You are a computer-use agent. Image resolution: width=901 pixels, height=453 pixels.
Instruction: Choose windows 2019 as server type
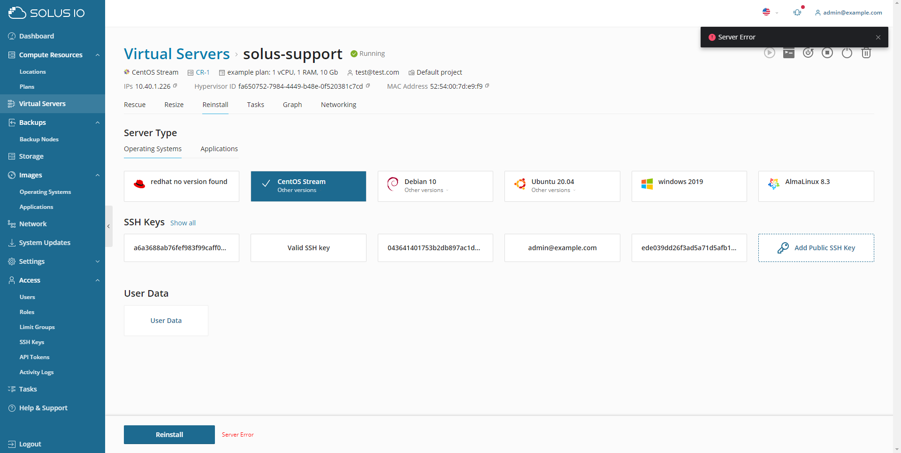pos(689,186)
